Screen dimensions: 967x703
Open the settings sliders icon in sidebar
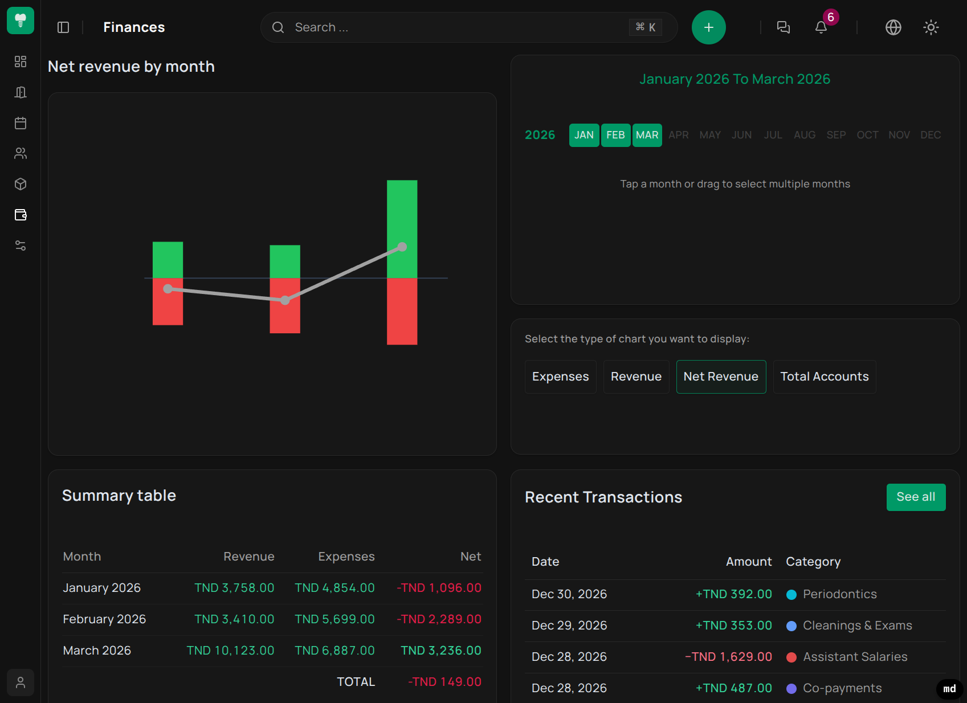[x=21, y=246]
